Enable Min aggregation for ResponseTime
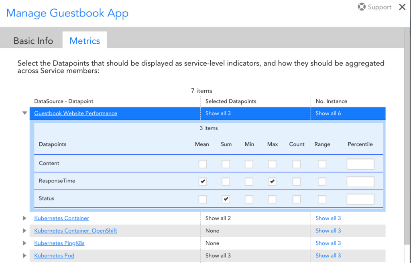 click(249, 181)
